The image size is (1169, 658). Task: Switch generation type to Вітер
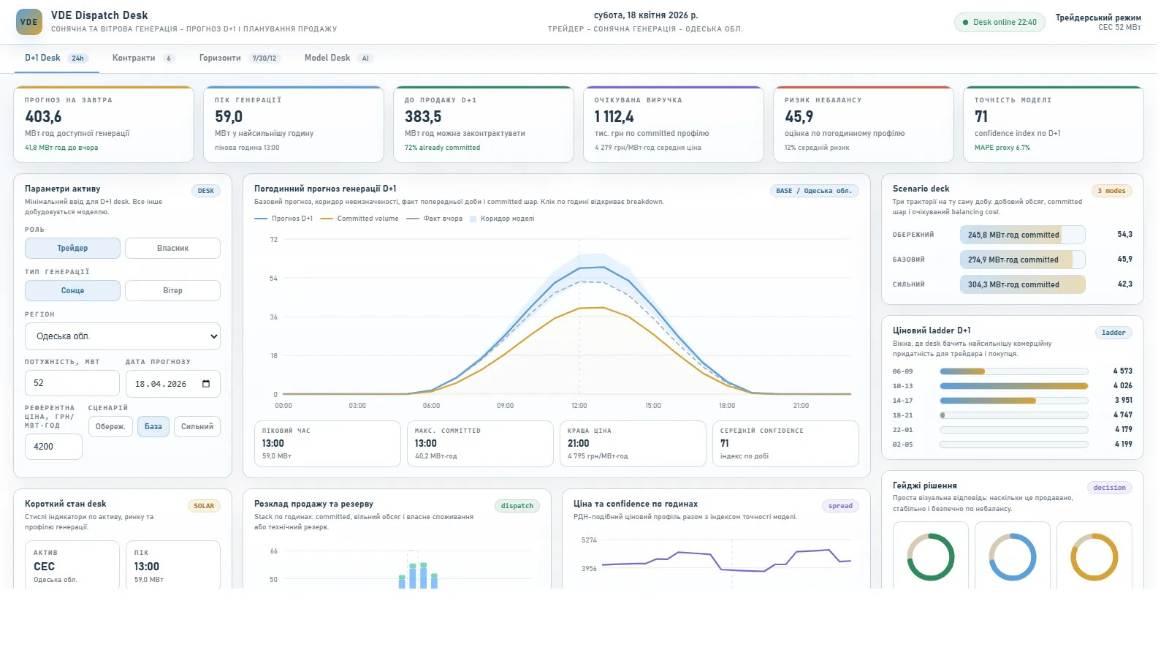click(172, 291)
